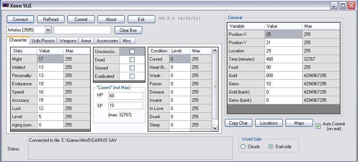Close the Xeen SGE window
Viewport: 358px width, 162px height.
pos(351,6)
